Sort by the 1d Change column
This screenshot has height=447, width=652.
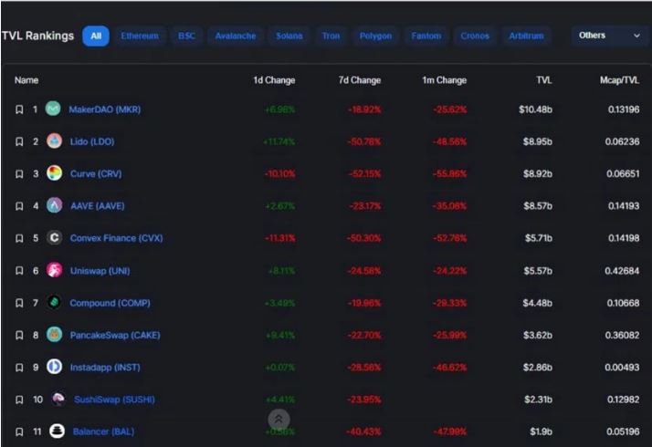point(274,79)
